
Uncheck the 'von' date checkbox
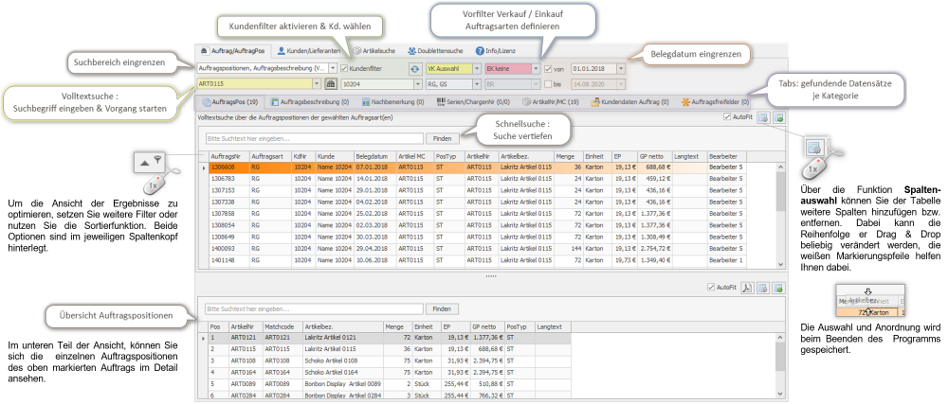click(548, 69)
